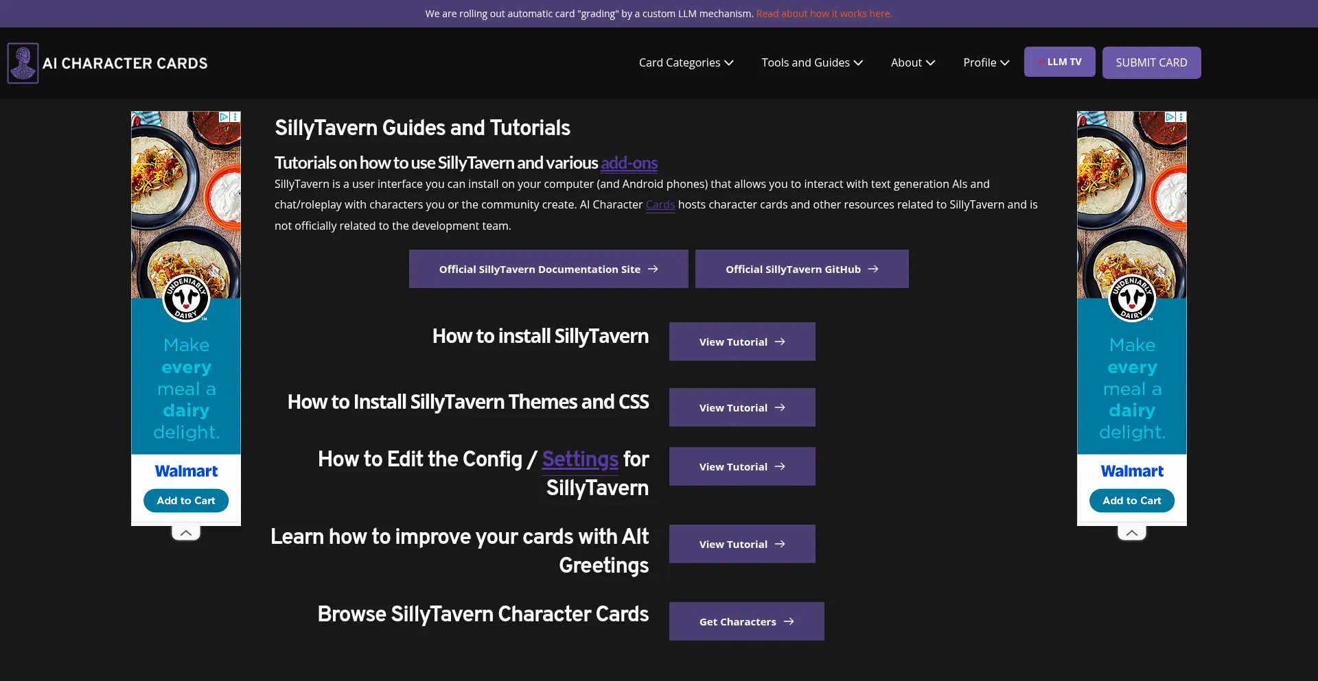Click 'Read about how it works here' link
This screenshot has height=681, width=1318.
824,14
